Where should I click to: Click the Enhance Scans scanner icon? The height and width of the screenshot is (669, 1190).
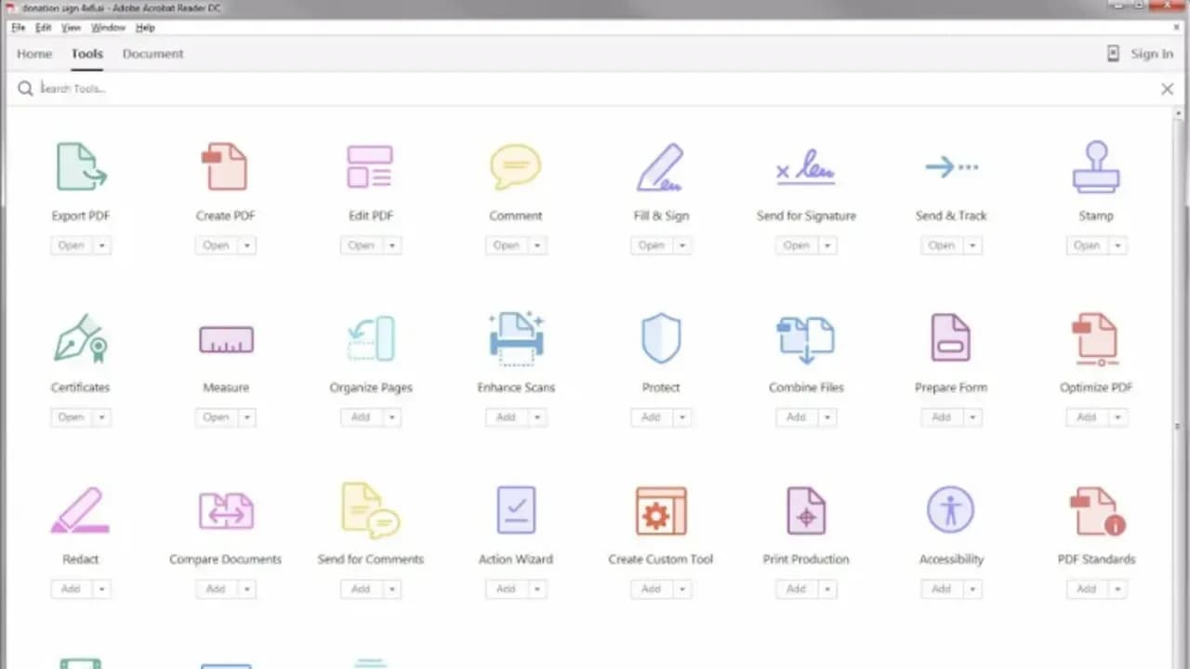(x=516, y=338)
